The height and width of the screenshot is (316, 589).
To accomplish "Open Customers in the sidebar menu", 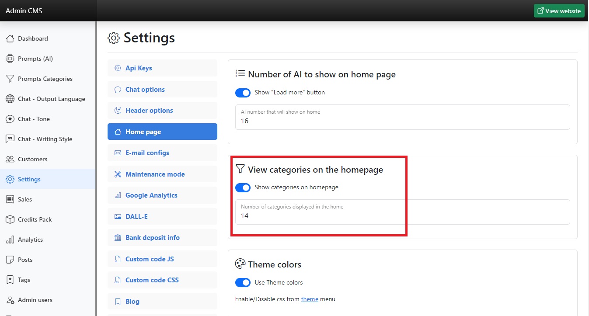I will pos(32,159).
